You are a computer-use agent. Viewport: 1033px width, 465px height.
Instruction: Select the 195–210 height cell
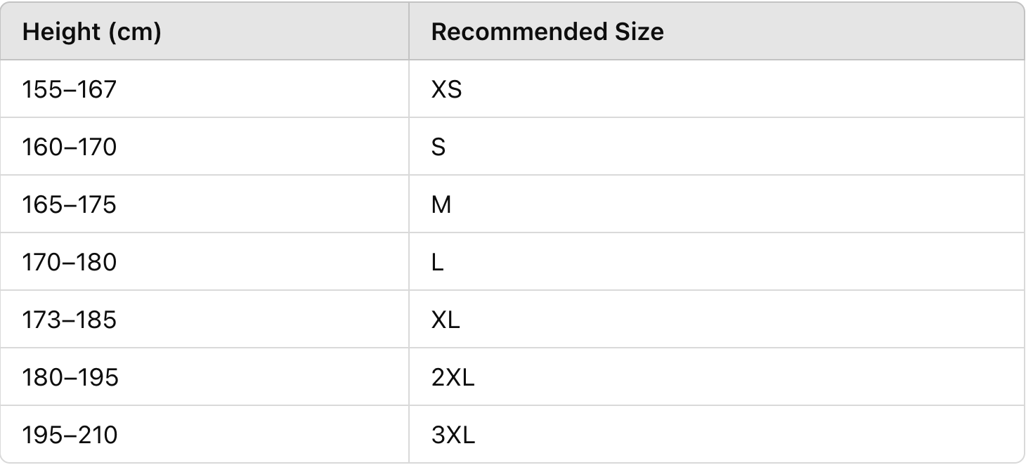tap(69, 435)
